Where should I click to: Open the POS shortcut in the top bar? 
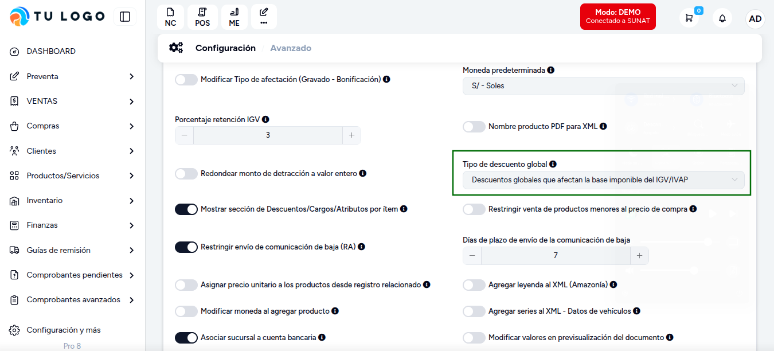click(x=202, y=17)
